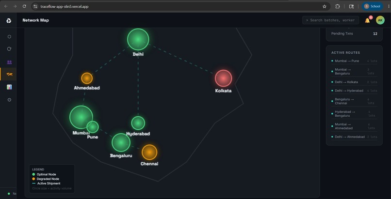Select the red Kolkata node

[224, 78]
